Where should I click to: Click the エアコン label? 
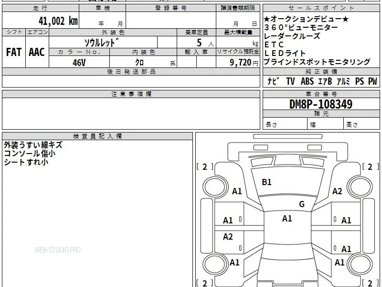pyautogui.click(x=37, y=32)
